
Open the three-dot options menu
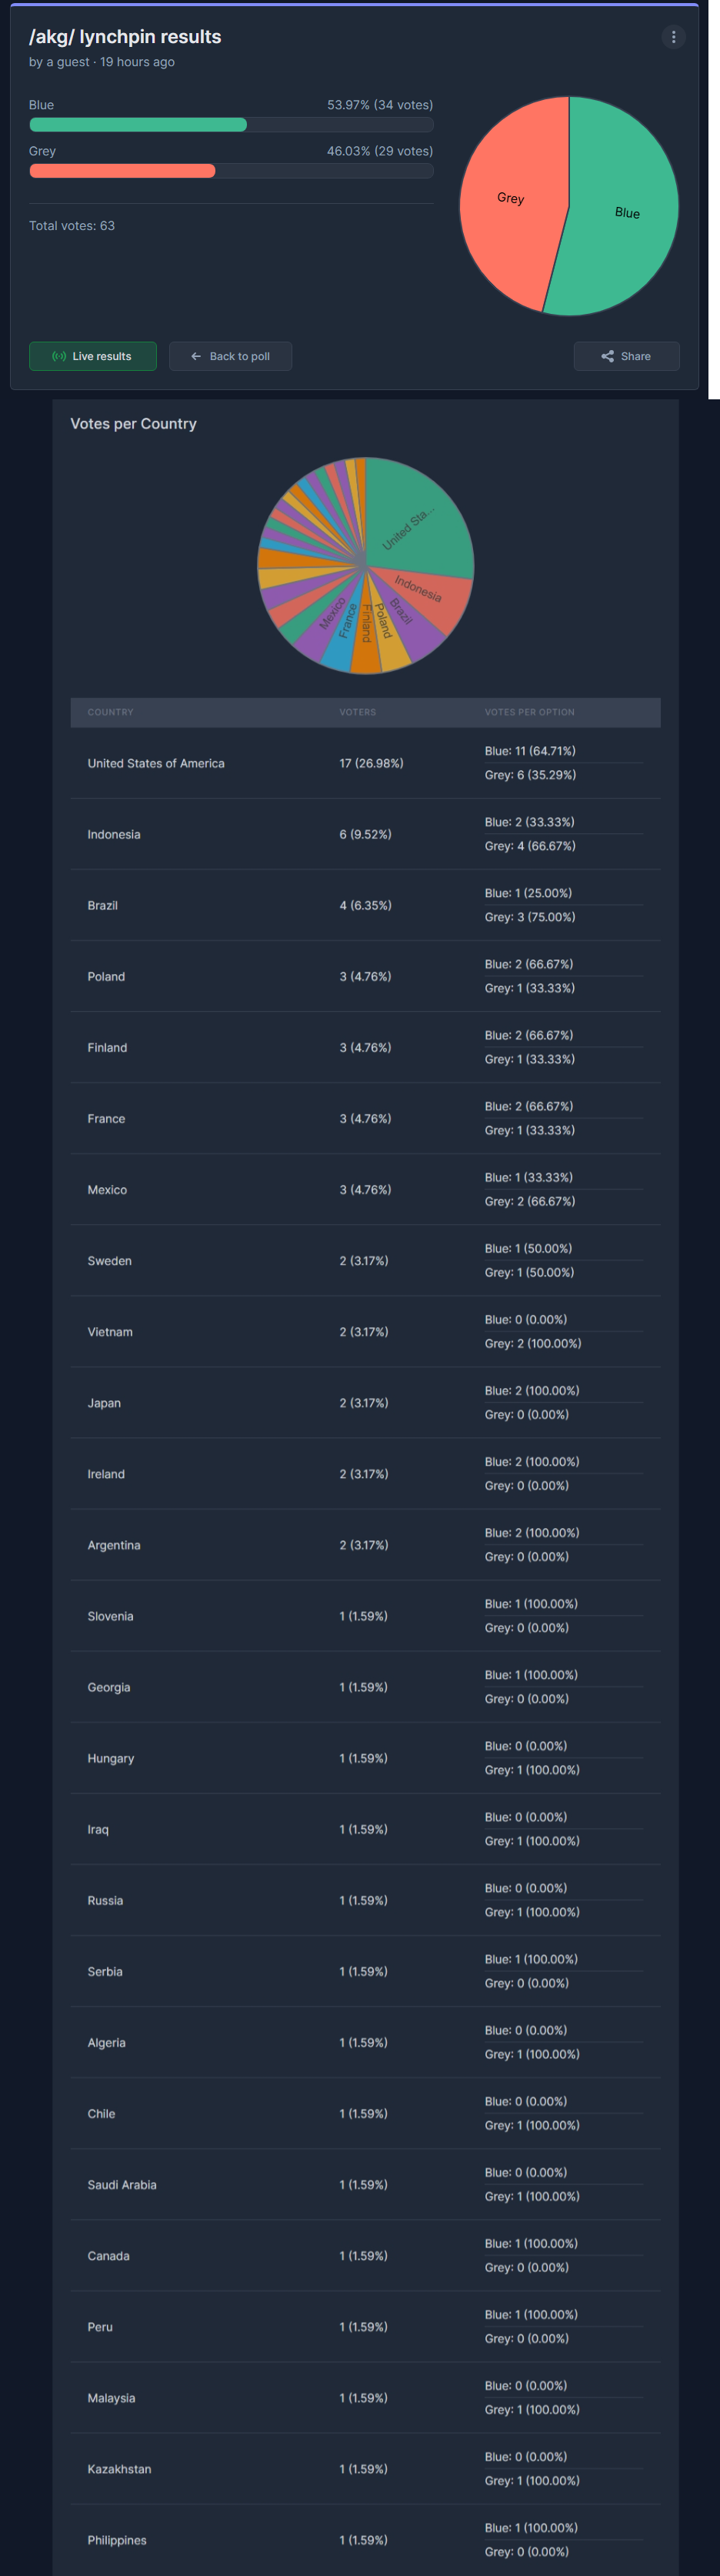[673, 37]
